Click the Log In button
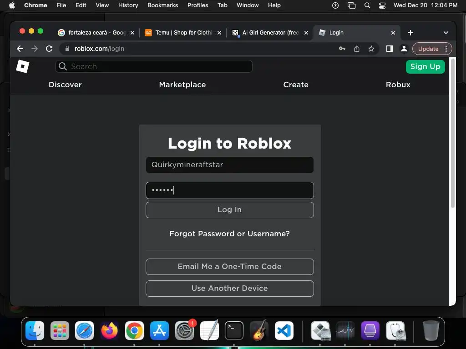This screenshot has width=466, height=349. point(230,210)
